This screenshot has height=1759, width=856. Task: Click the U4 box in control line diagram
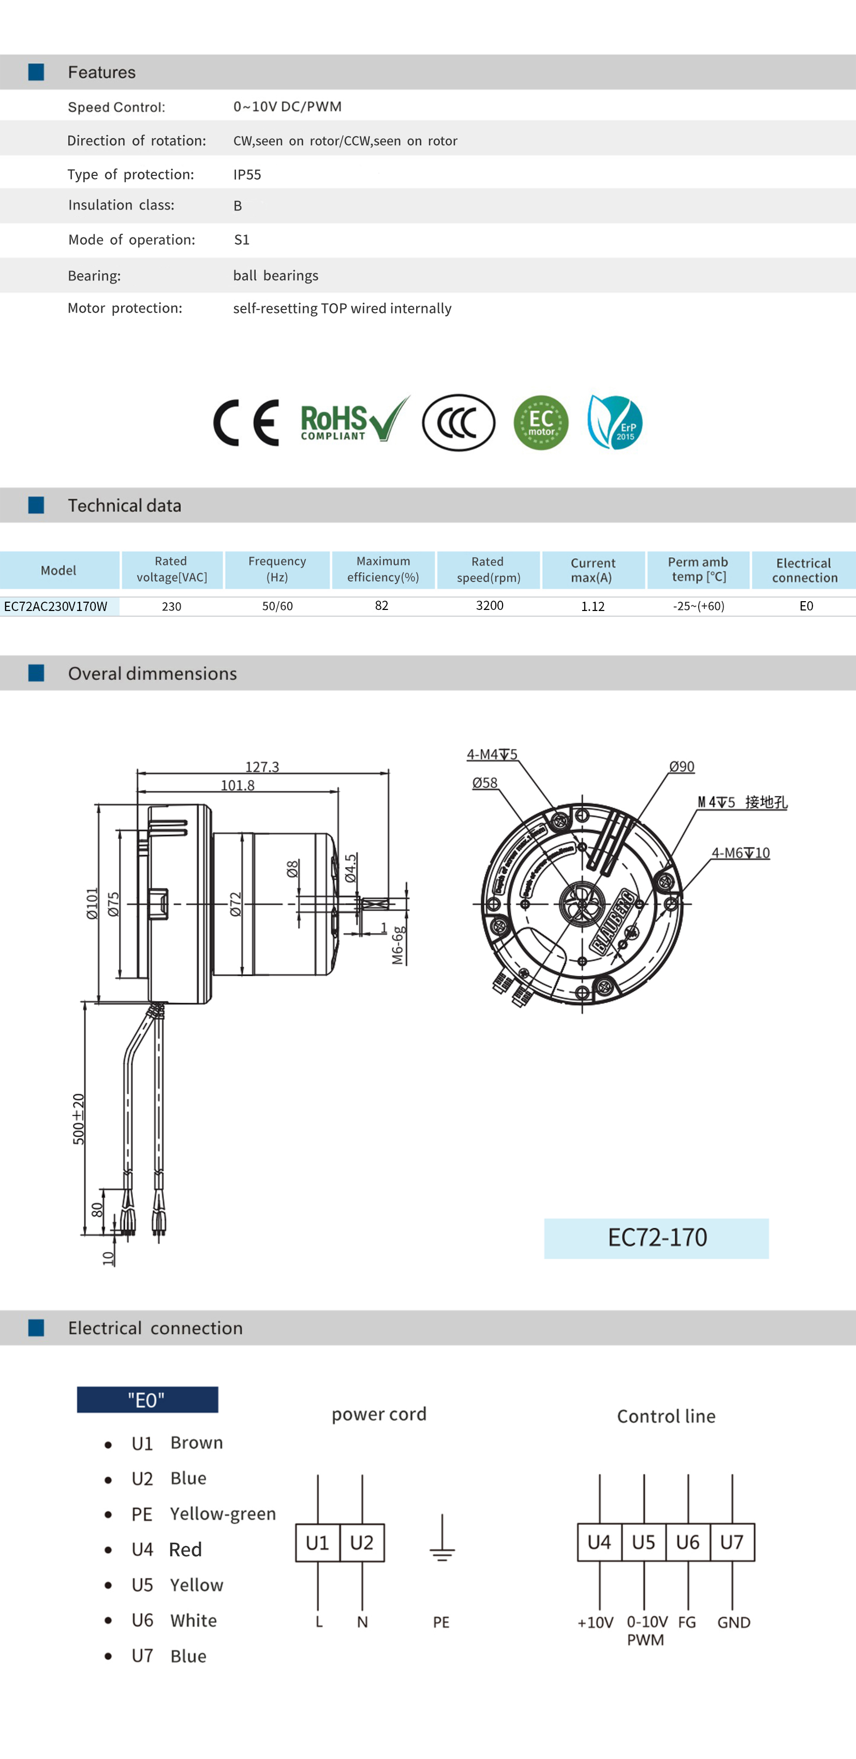pos(600,1542)
